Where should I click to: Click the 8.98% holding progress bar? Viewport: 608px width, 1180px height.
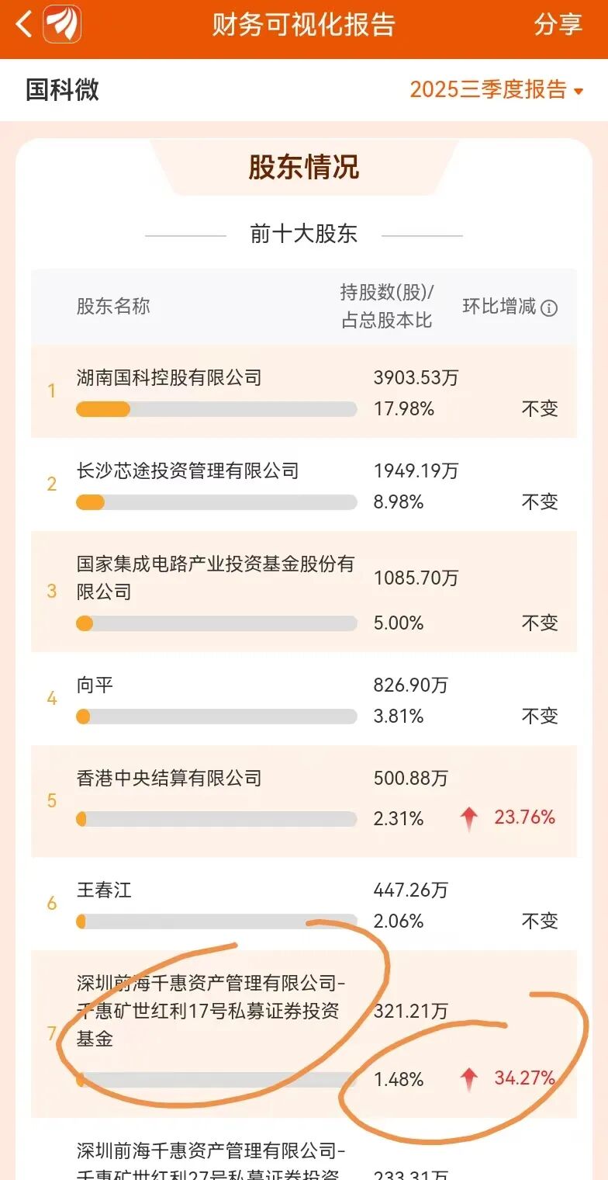(216, 502)
